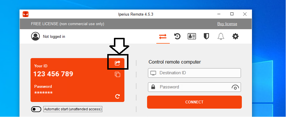Open the settings gear icon
This screenshot has height=117, width=286.
[x=235, y=36]
